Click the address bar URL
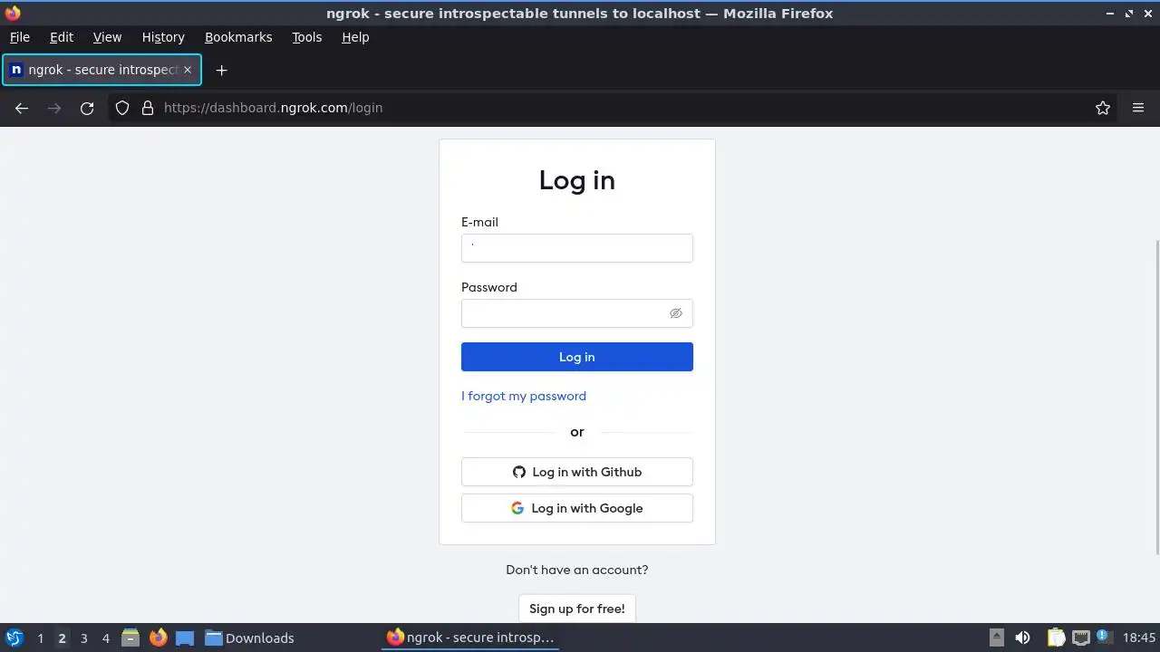The image size is (1160, 652). click(273, 108)
